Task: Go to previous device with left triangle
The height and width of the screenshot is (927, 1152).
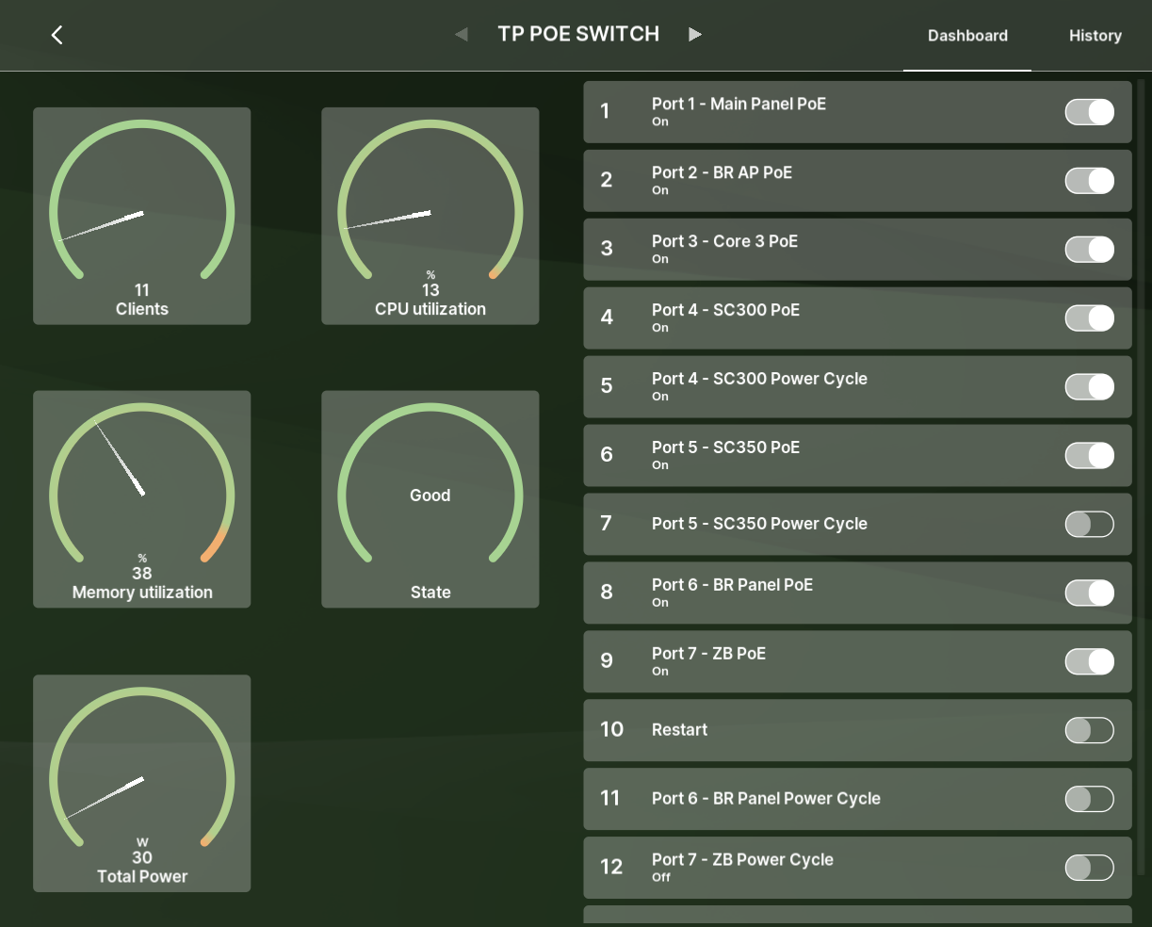Action: [461, 35]
